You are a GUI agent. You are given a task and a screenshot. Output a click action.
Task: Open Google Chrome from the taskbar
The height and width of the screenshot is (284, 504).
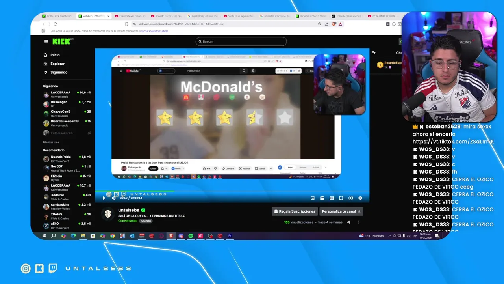coord(112,236)
